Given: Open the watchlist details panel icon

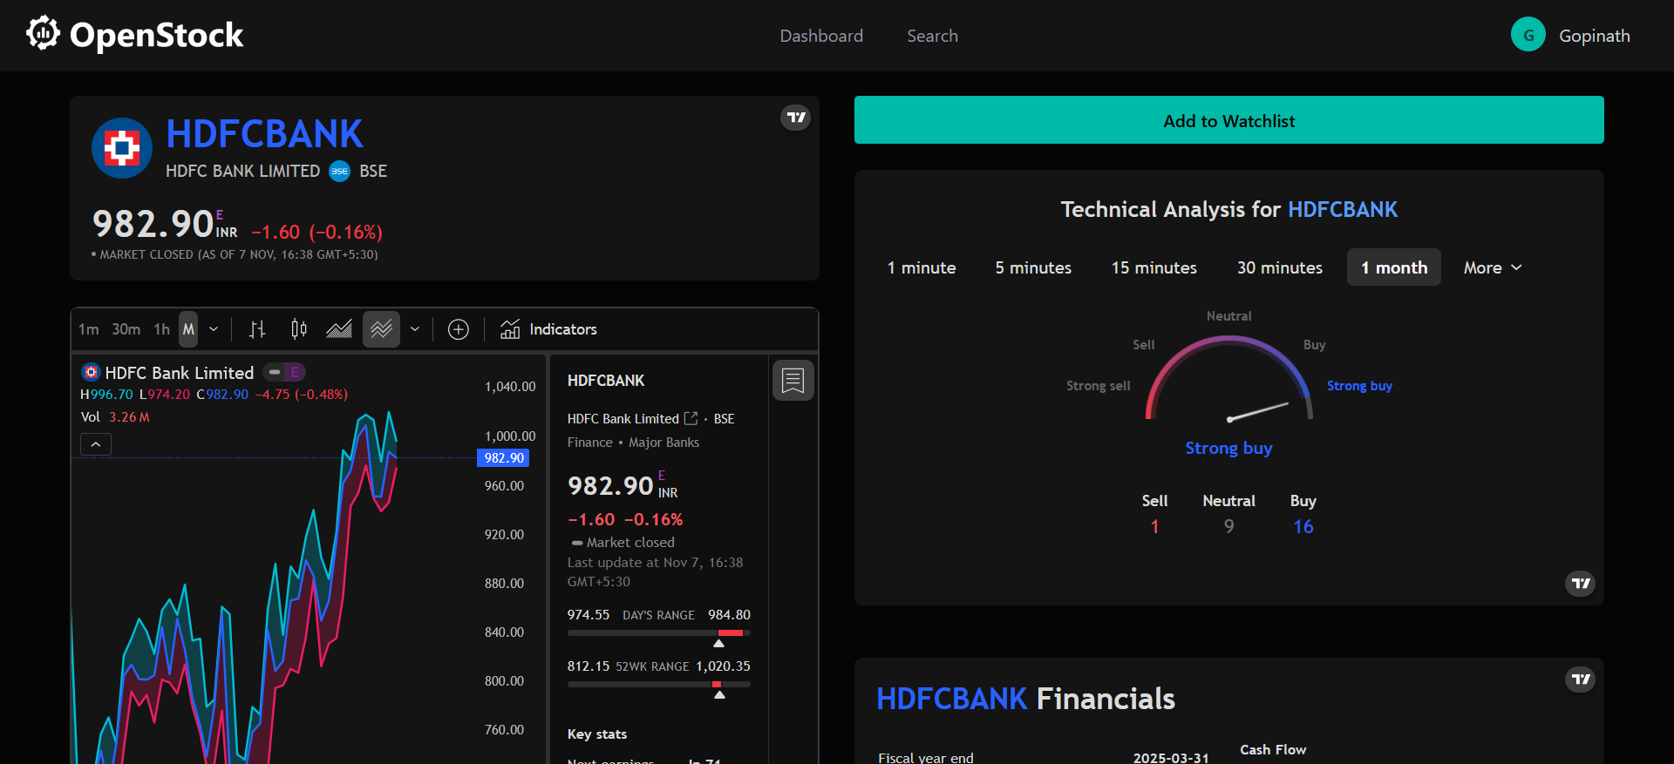Looking at the screenshot, I should pos(793,381).
